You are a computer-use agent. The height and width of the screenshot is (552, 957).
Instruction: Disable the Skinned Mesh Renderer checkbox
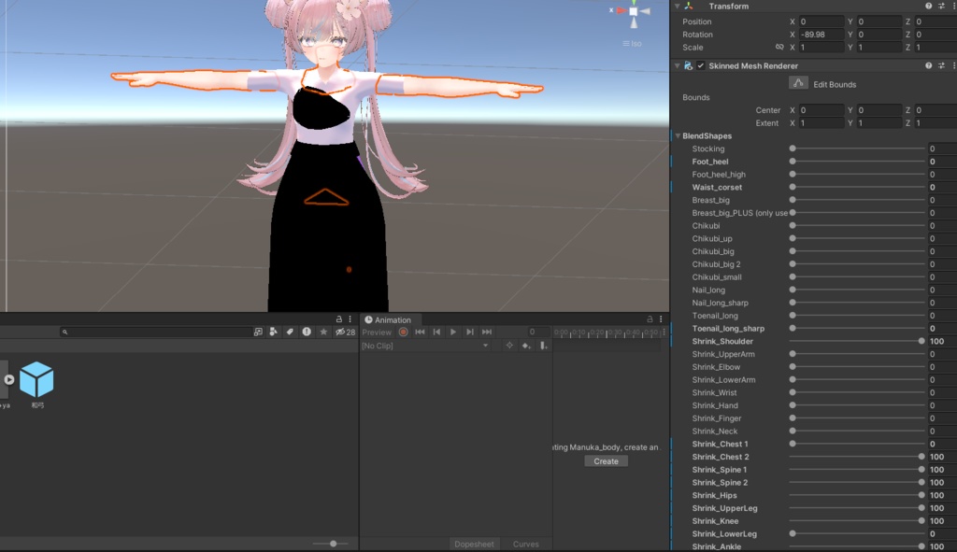click(701, 66)
